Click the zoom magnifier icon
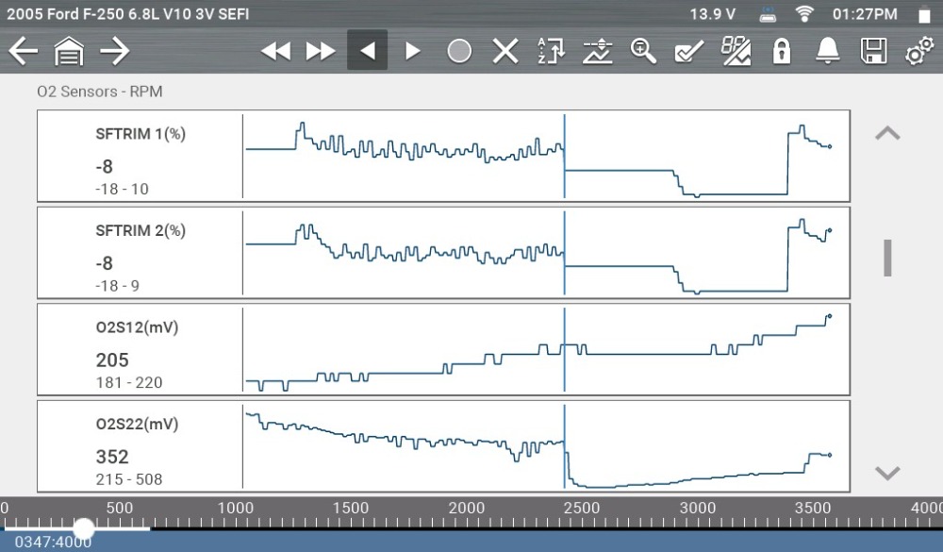 click(x=643, y=51)
